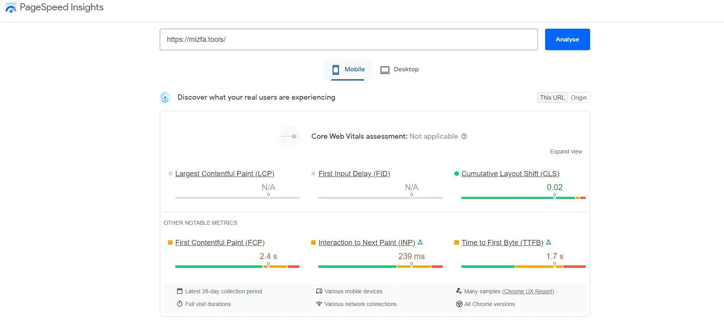
Task: Click the Analyse button
Action: coord(567,39)
